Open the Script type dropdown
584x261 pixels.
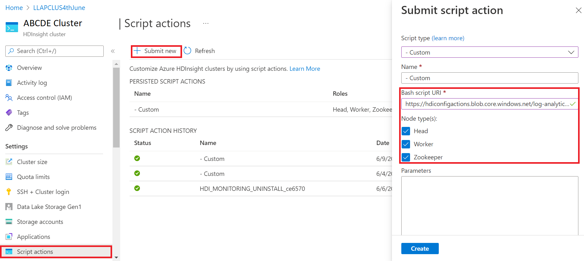489,52
